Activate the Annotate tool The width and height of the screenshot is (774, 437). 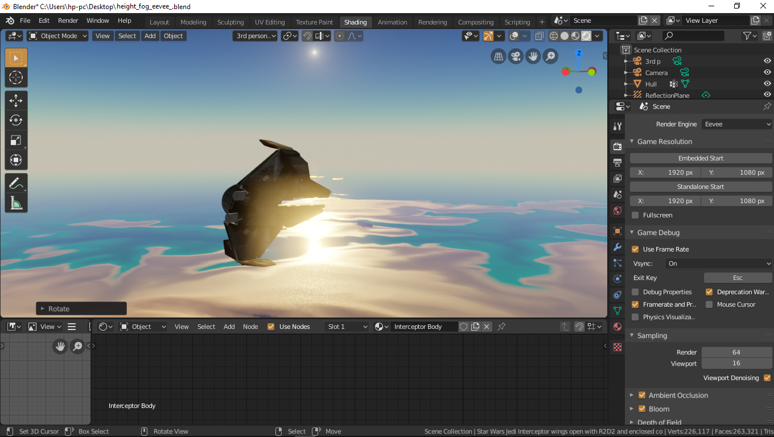click(x=16, y=183)
